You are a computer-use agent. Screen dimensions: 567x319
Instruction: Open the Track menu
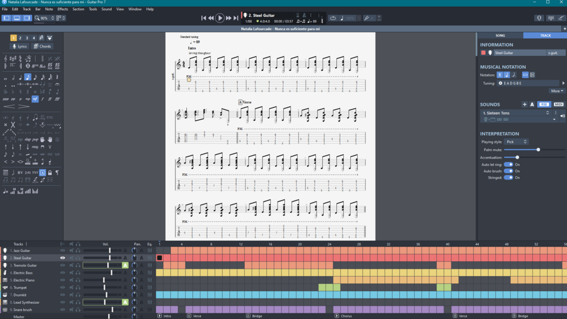point(27,9)
